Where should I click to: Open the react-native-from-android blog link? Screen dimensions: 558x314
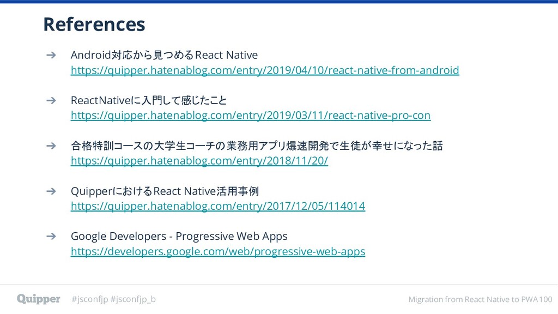pos(265,70)
